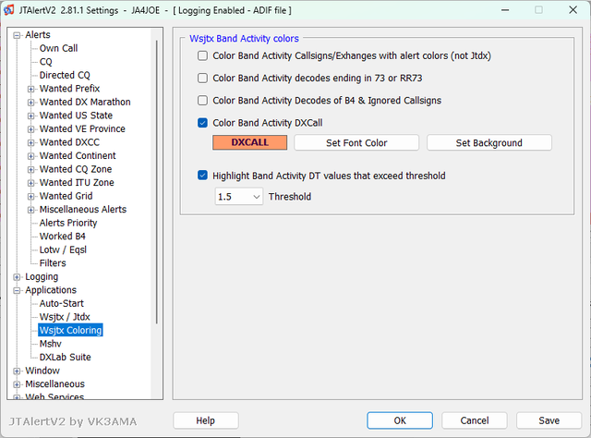Expand the Window tree node
The image size is (591, 438).
[17, 371]
